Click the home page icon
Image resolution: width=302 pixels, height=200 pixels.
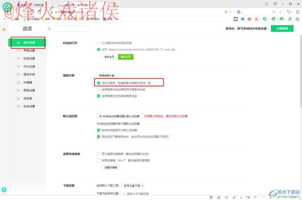point(40,12)
